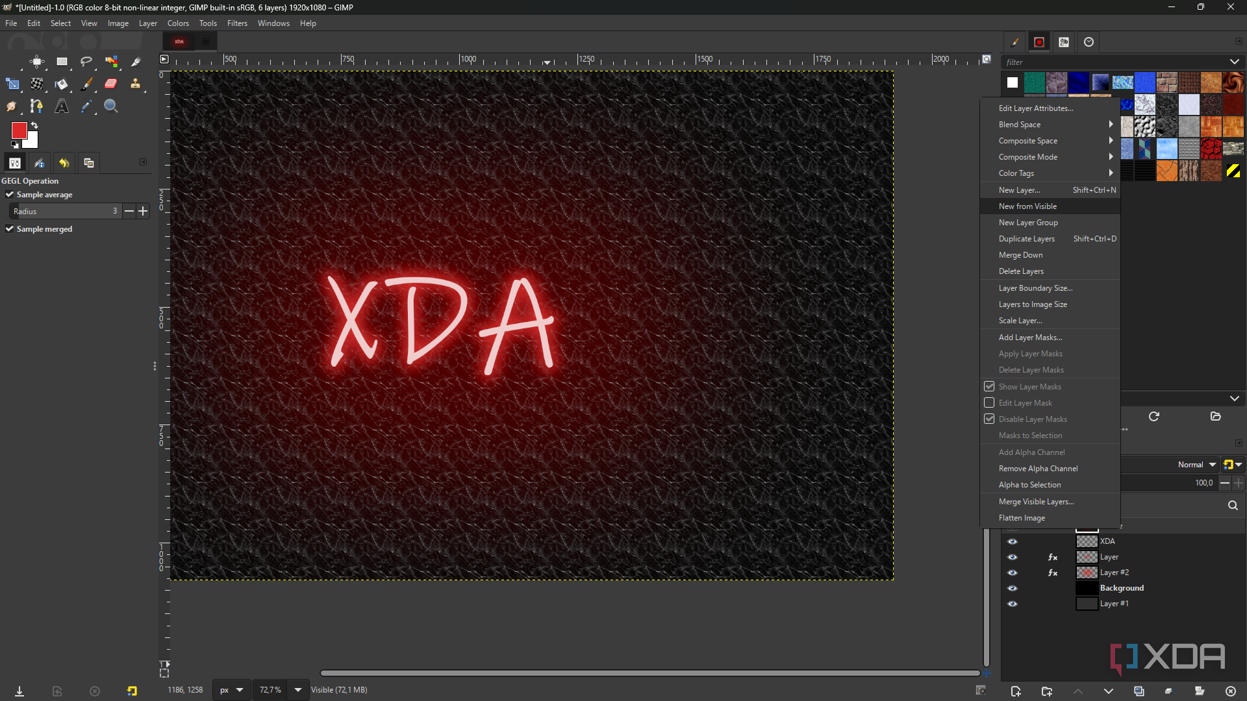The width and height of the screenshot is (1247, 701).
Task: Select the Color Picker tool
Action: click(86, 106)
